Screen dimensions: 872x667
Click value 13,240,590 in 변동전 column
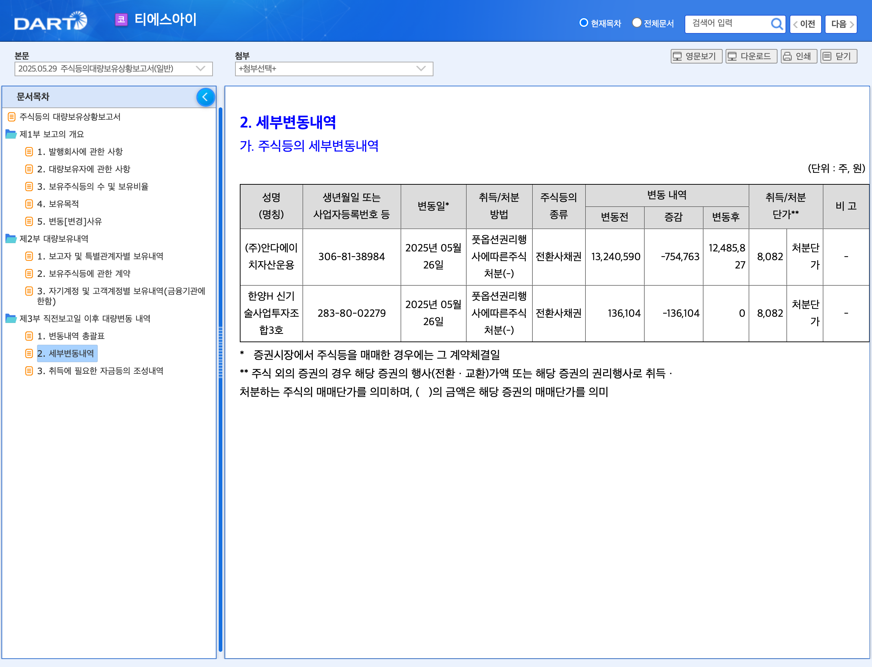[615, 257]
